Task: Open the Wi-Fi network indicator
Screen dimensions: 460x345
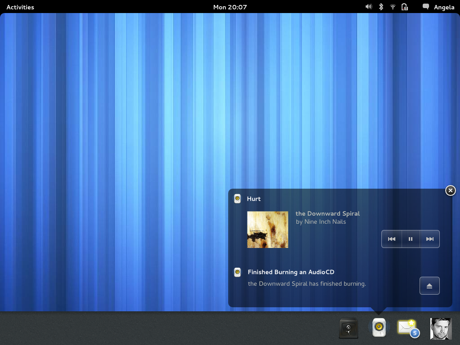Action: coord(392,7)
